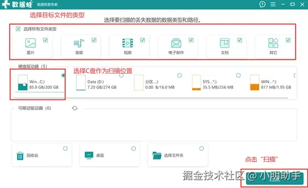Click the 7.20 GB/274 GB text
Screen dimensions: 308x188
102,87
